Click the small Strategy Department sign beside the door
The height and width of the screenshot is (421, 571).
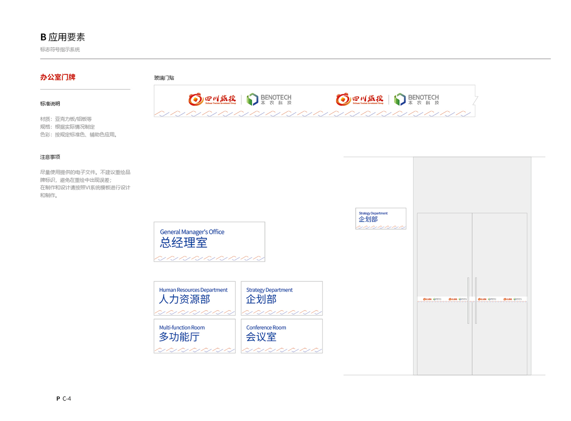point(381,219)
